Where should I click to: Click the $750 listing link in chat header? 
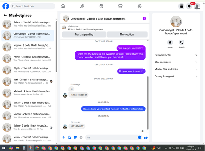(x=86, y=29)
